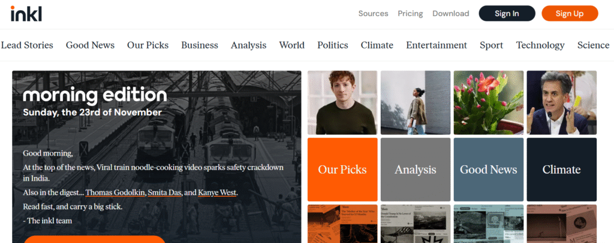Click the gray Analysis tile
The height and width of the screenshot is (243, 614).
coord(416,169)
